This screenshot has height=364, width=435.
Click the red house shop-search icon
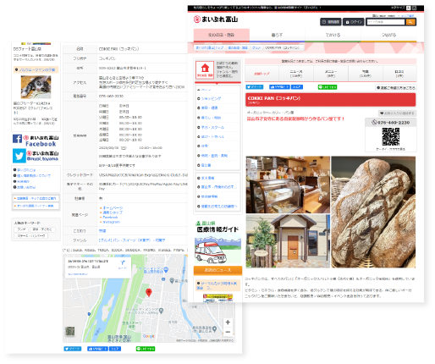(x=205, y=69)
